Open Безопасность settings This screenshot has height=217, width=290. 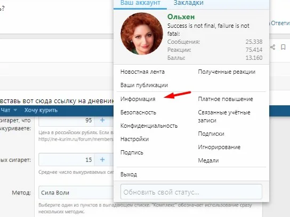tap(138, 112)
